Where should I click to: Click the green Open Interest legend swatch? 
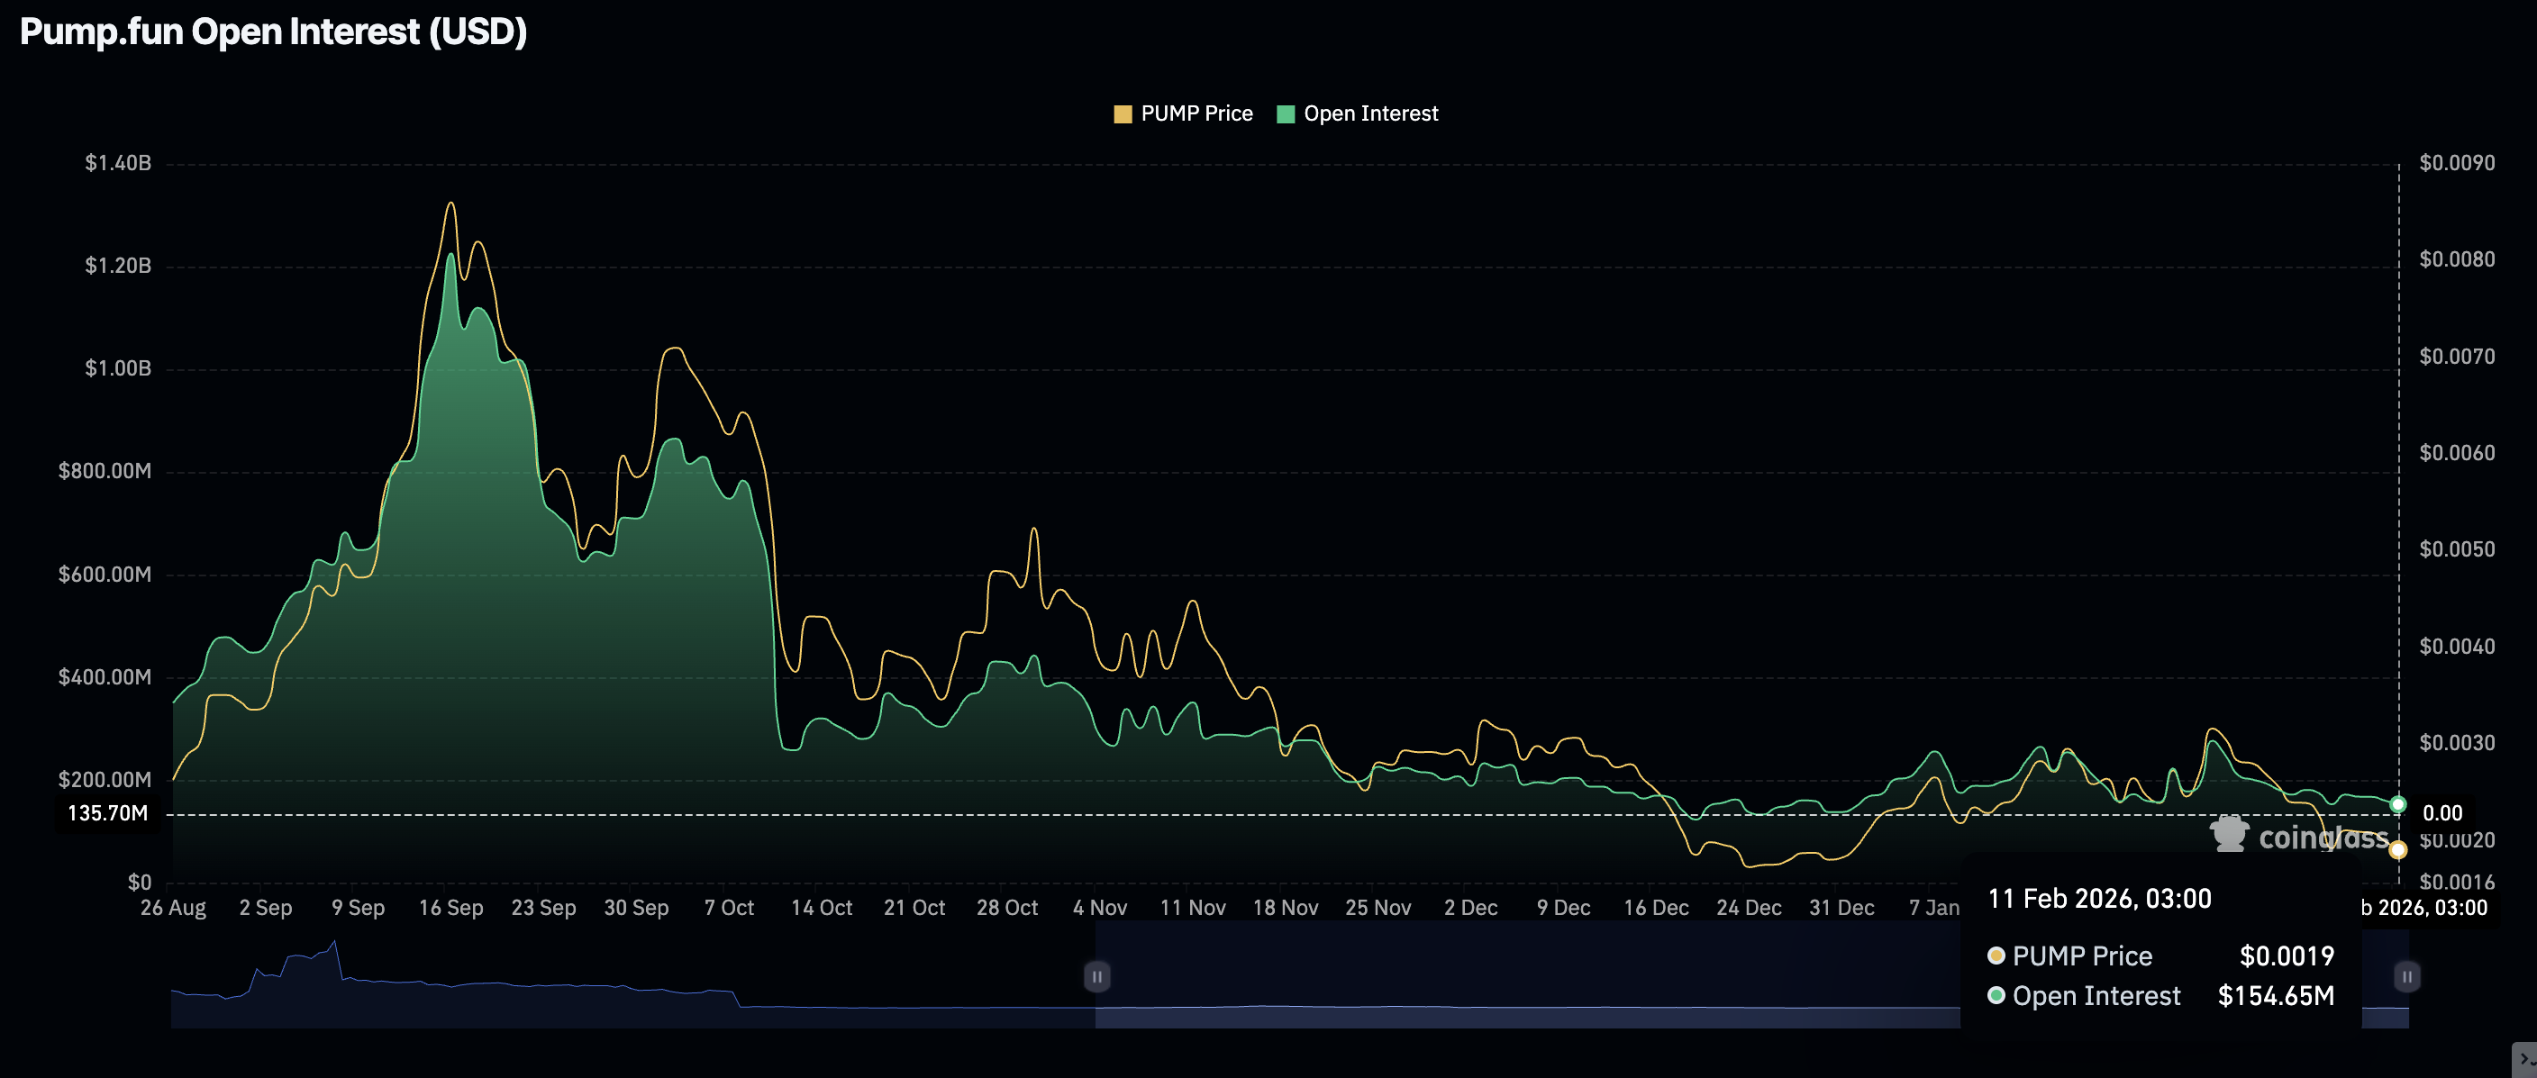tap(1286, 114)
